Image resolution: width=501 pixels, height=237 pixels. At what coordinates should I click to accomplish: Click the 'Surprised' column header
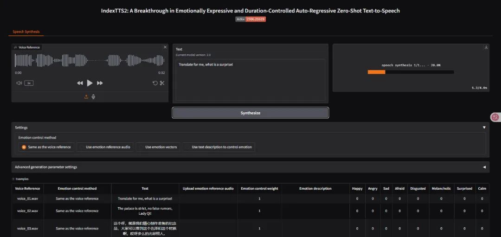point(464,188)
